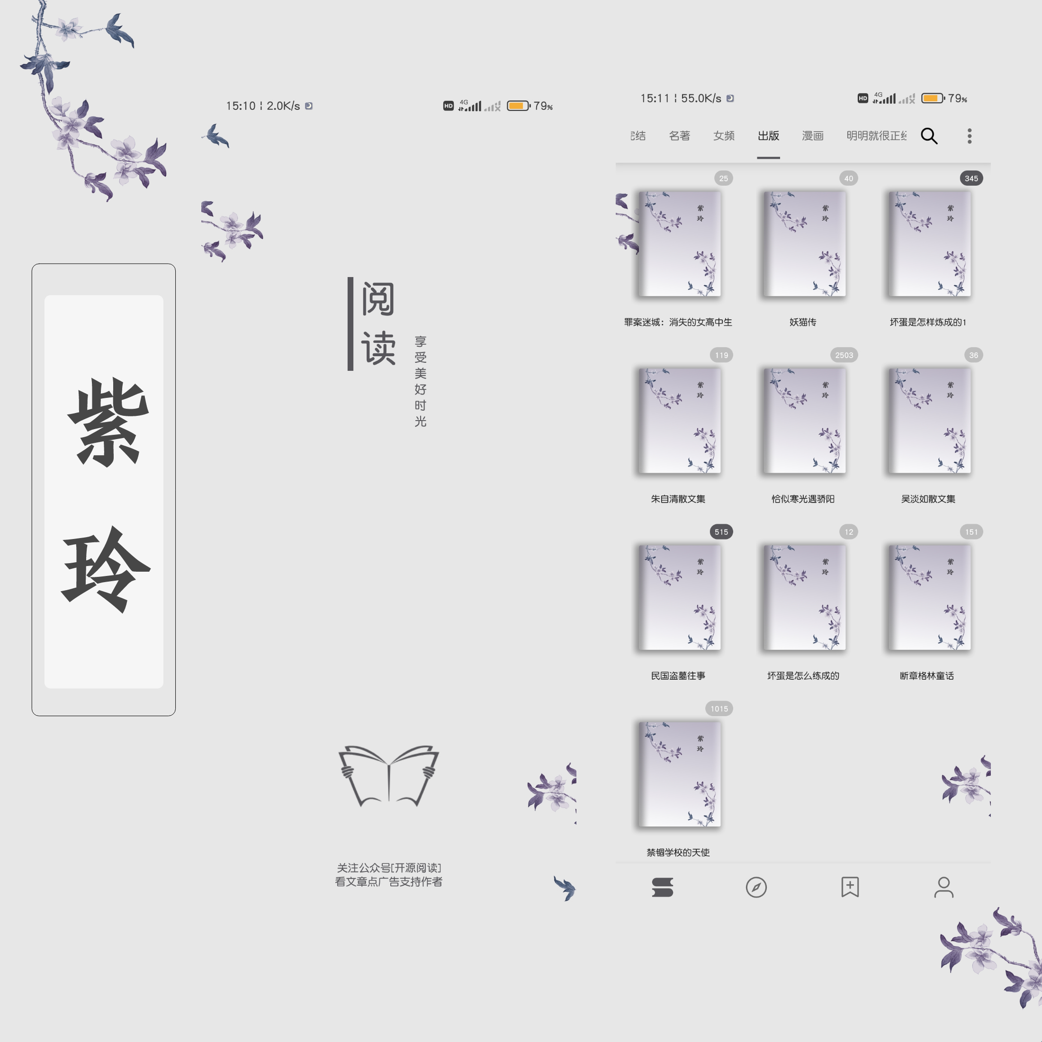1042x1042 pixels.
Task: Tap the bookmark-plus subscription icon
Action: click(x=850, y=887)
